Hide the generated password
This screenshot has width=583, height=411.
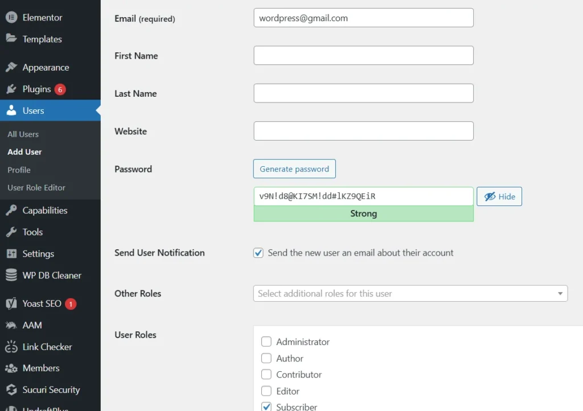point(499,196)
